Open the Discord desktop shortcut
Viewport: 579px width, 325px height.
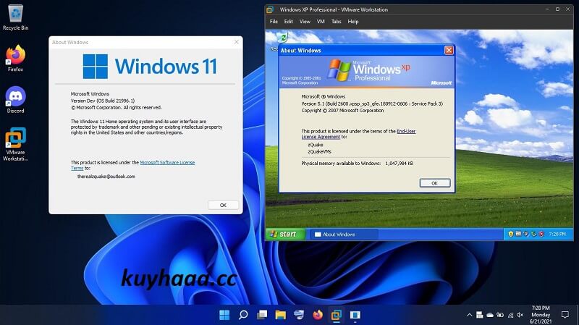[15, 100]
